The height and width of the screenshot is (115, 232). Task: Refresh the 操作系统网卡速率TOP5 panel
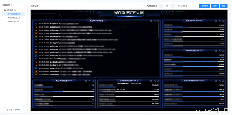154,81
